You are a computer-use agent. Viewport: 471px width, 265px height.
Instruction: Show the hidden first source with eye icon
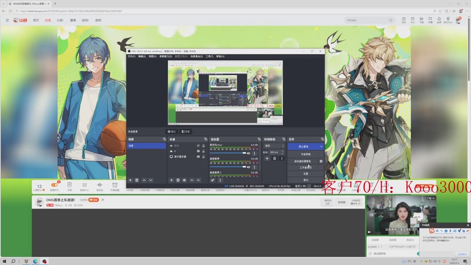click(198, 145)
